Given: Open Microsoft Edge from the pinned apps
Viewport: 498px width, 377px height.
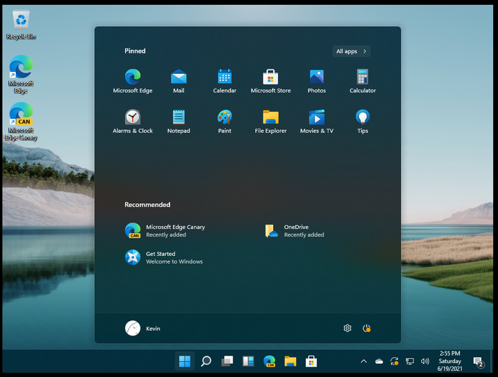Looking at the screenshot, I should point(132,81).
